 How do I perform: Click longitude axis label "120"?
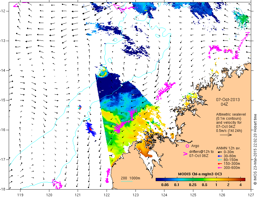49,195
